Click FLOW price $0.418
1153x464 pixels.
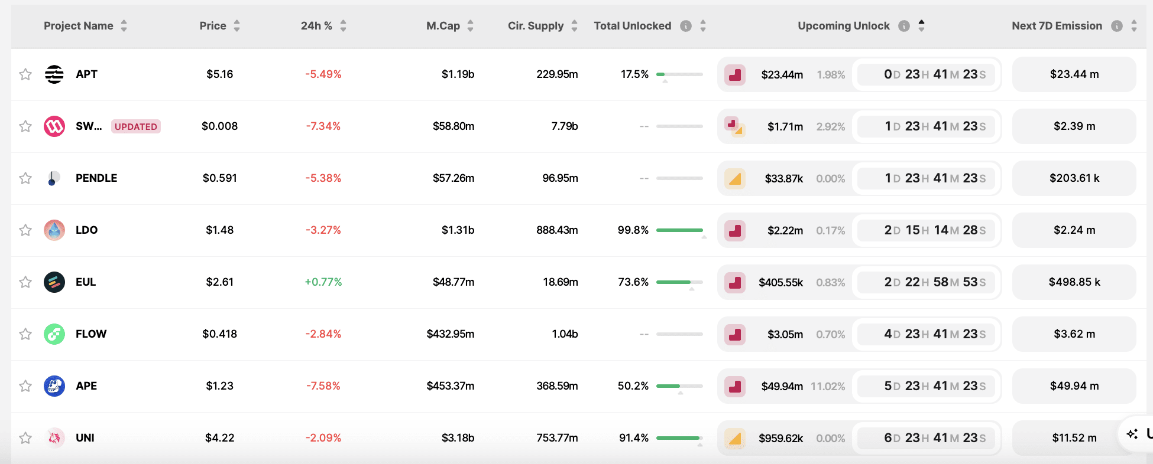[x=220, y=334]
